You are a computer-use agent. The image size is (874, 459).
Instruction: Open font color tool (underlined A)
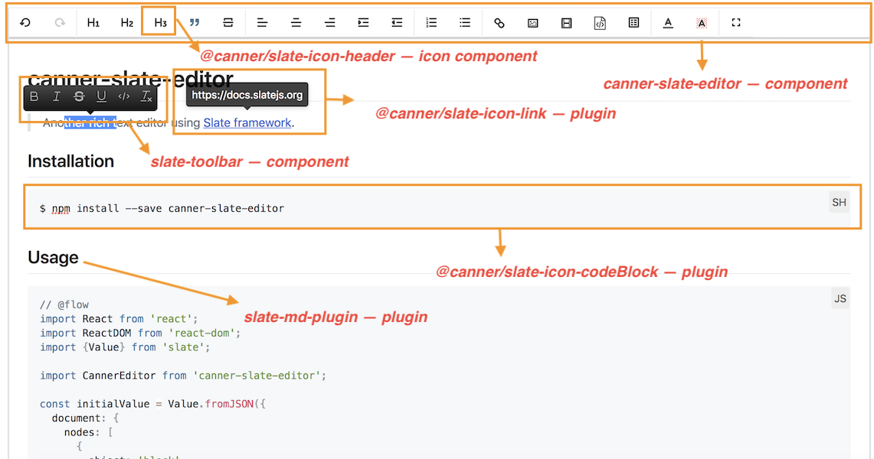(668, 23)
